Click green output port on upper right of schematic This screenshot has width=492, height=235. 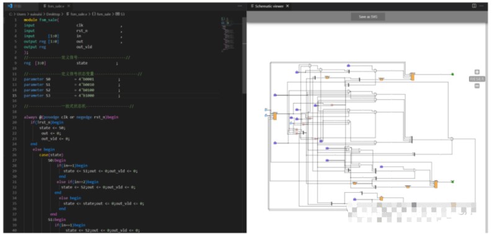pyautogui.click(x=452, y=74)
